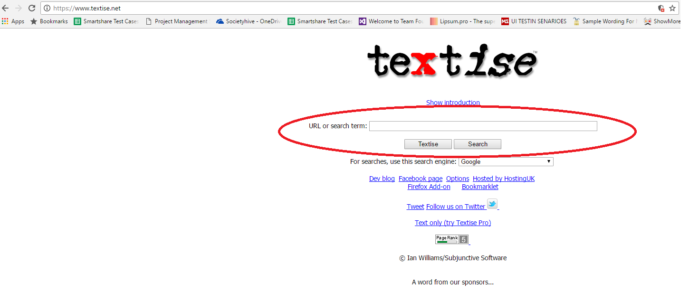Click the 'A word from our sponsors...' text
699x293 pixels.
[453, 282]
